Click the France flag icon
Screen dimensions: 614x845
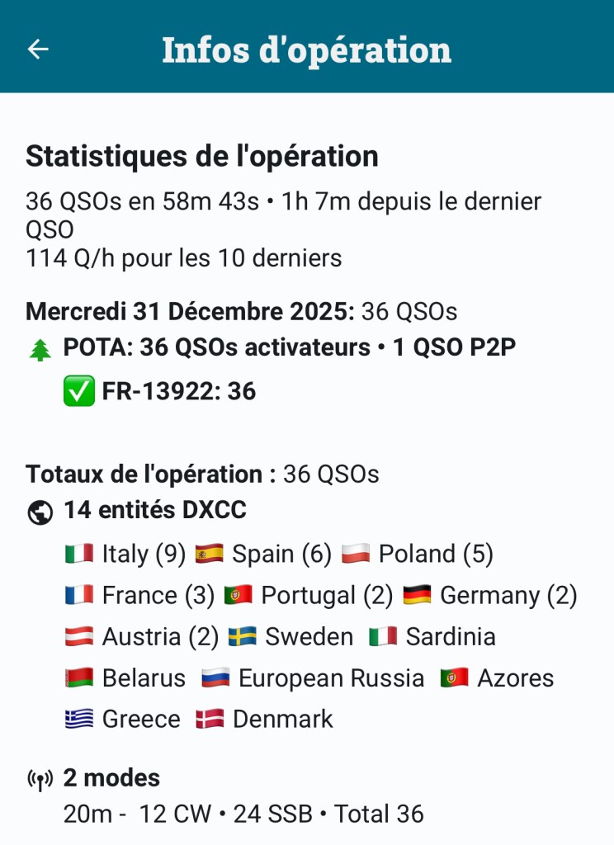click(79, 595)
